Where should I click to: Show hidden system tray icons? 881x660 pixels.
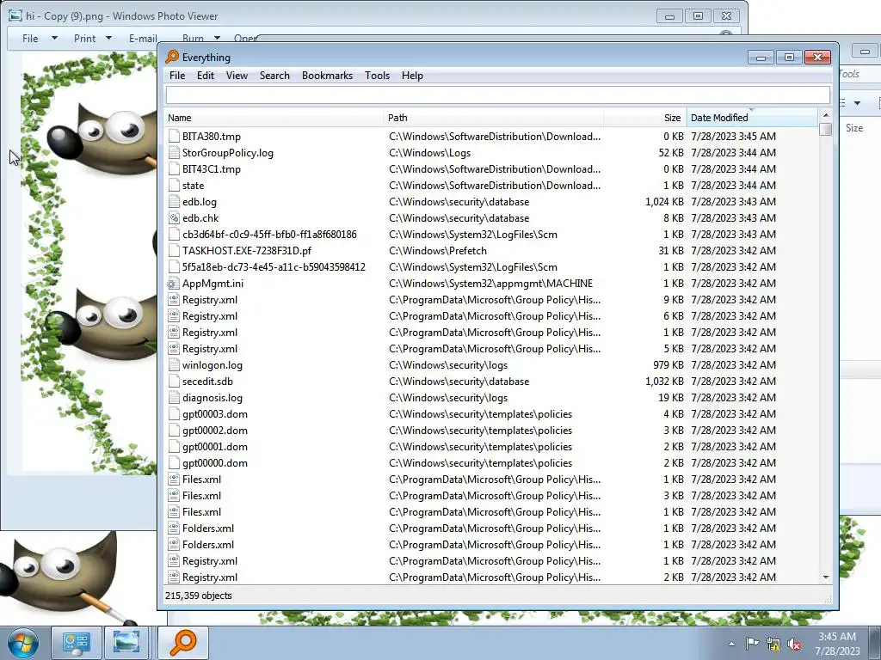tap(731, 644)
